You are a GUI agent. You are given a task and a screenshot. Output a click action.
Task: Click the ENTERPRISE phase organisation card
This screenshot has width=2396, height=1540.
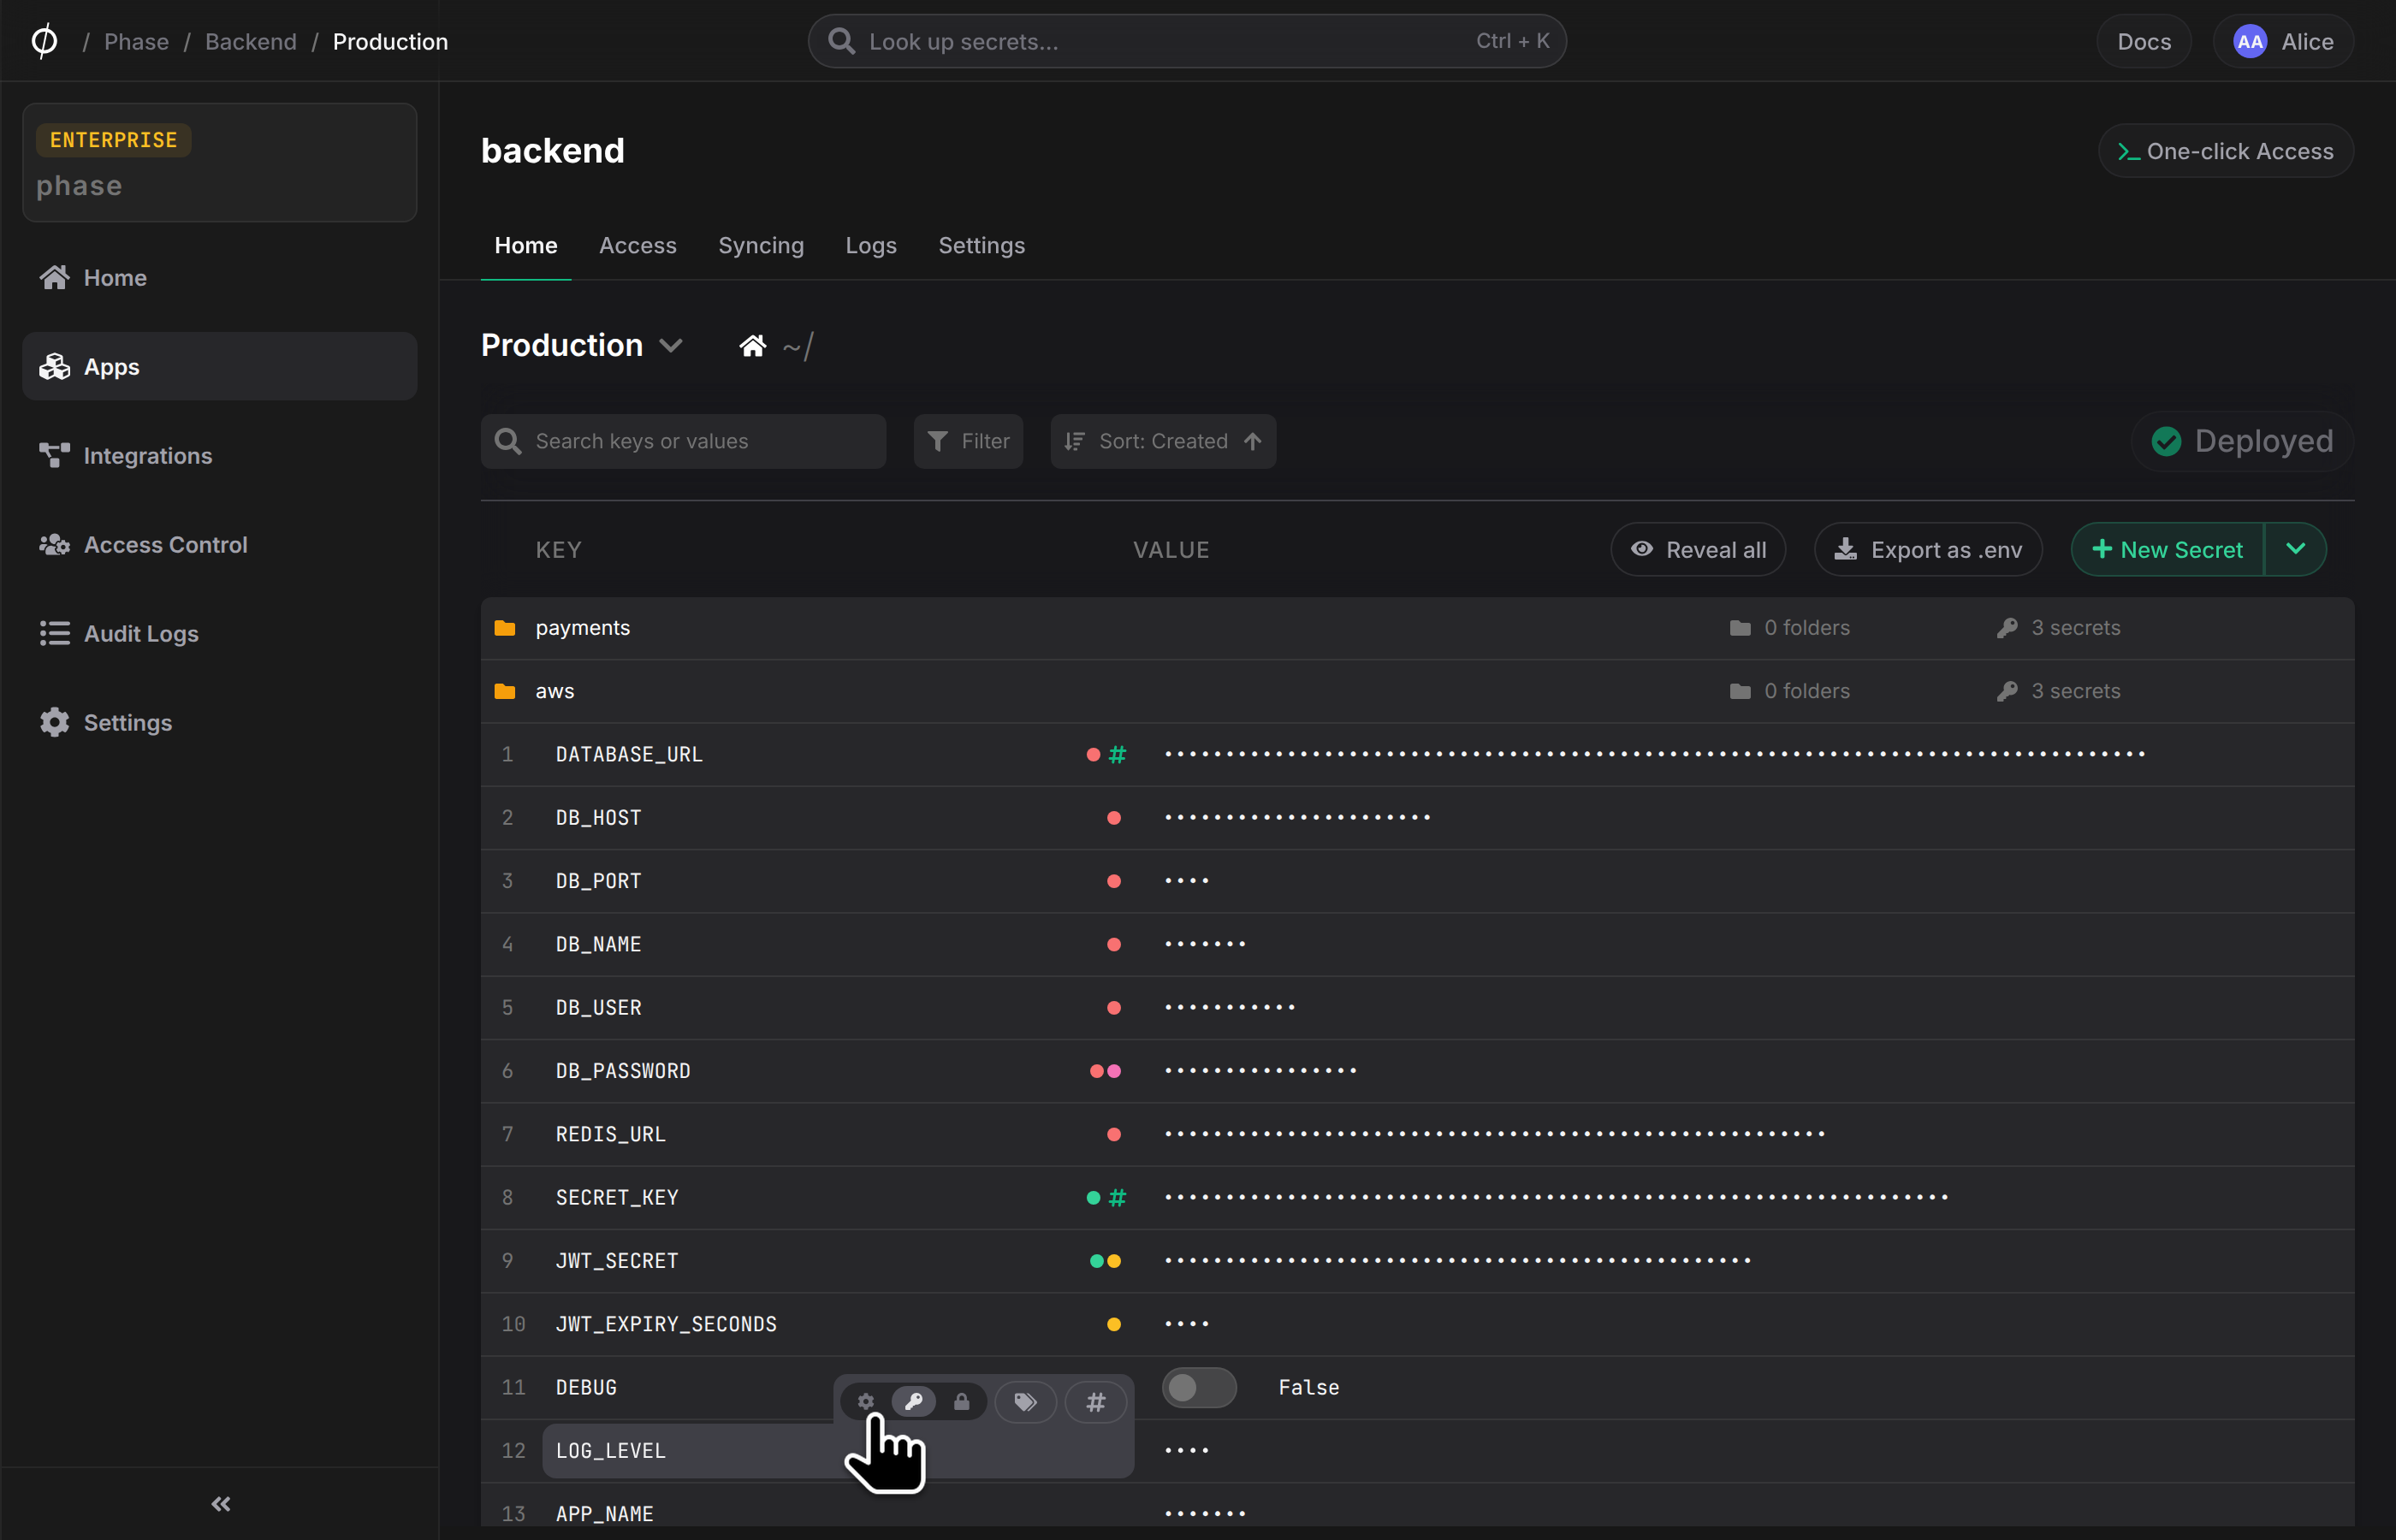[219, 162]
